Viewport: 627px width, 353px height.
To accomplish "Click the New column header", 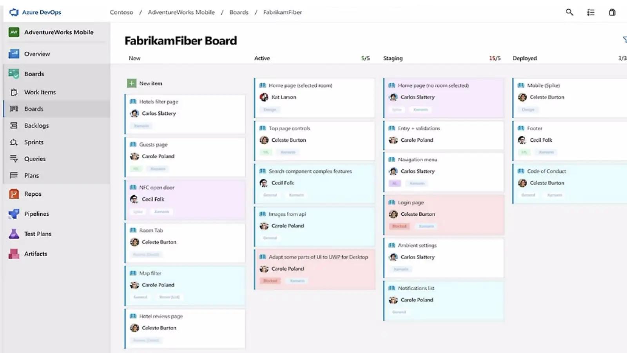I will pos(134,58).
